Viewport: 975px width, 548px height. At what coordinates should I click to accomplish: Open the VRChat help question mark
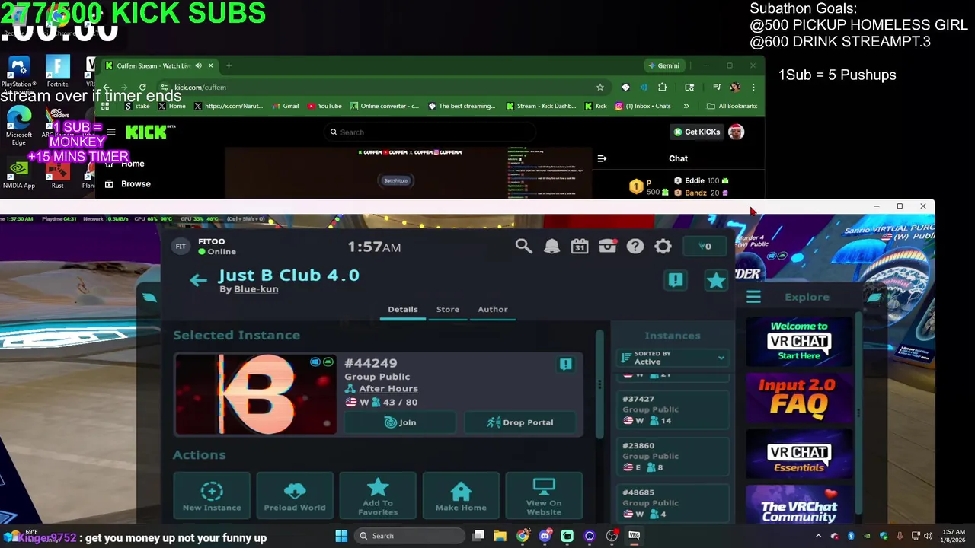coord(635,246)
